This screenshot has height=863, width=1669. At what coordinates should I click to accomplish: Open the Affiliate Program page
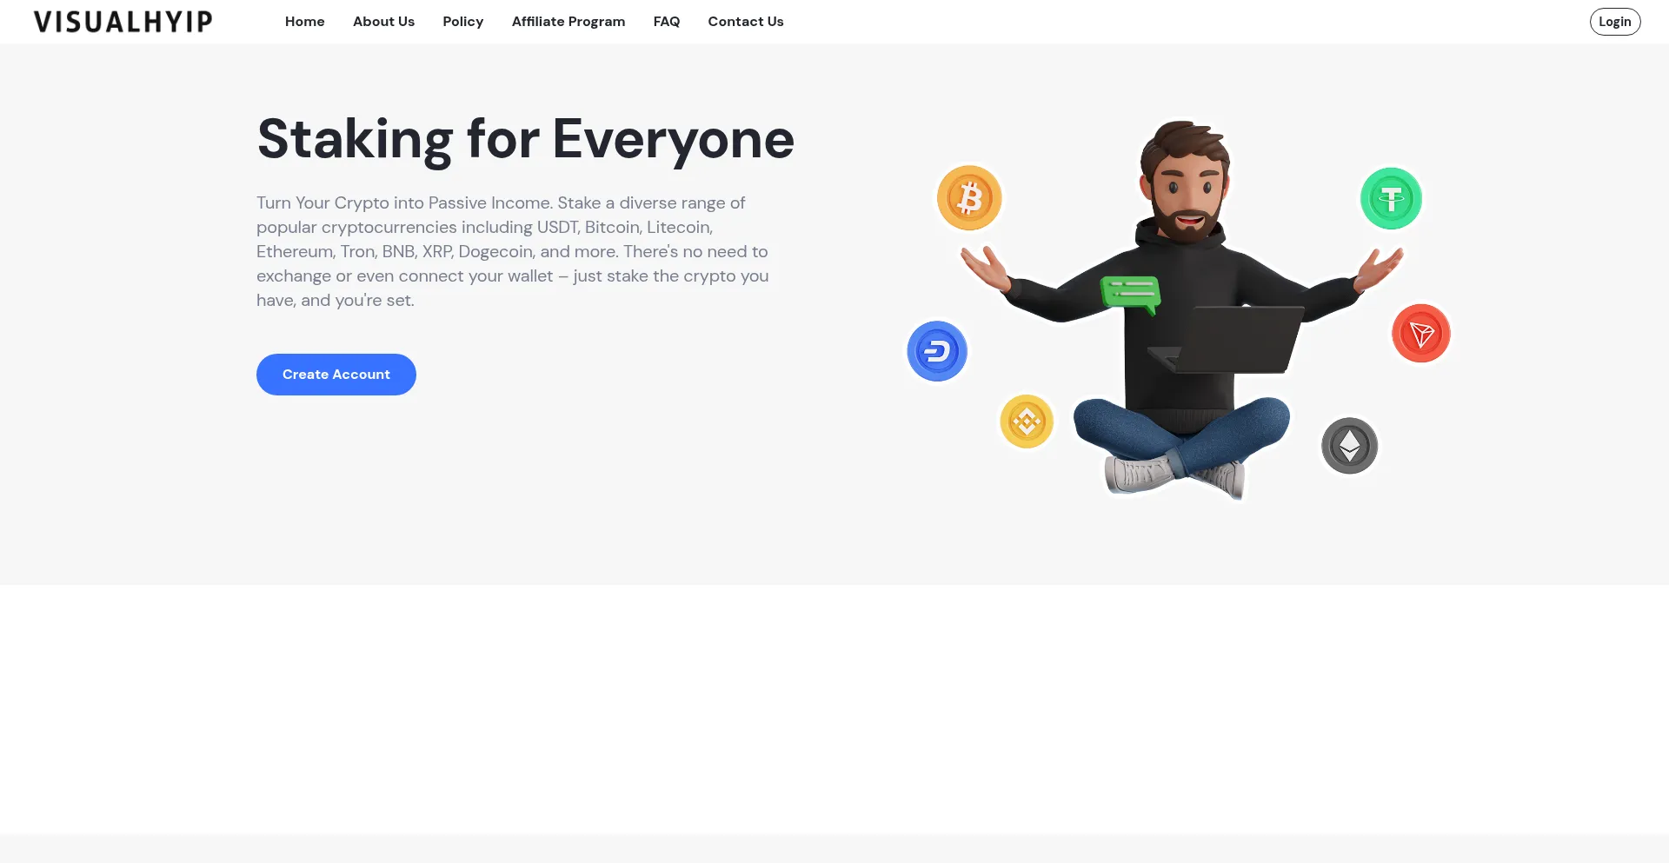point(569,22)
